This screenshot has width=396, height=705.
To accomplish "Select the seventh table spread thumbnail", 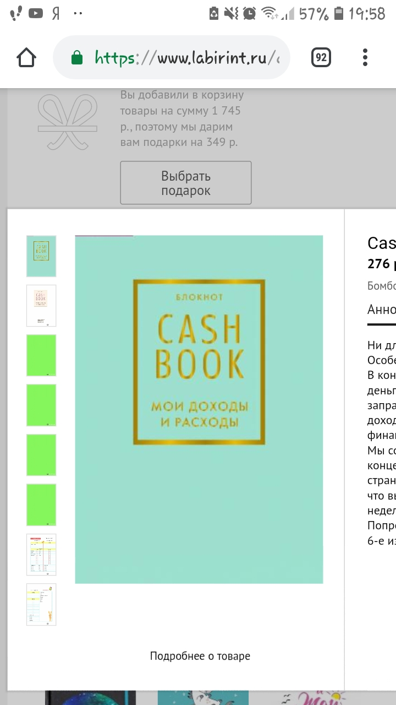I will [41, 555].
